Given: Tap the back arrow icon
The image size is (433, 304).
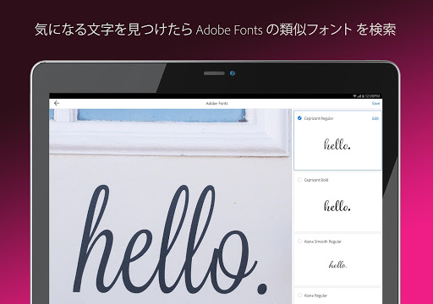Looking at the screenshot, I should click(57, 103).
